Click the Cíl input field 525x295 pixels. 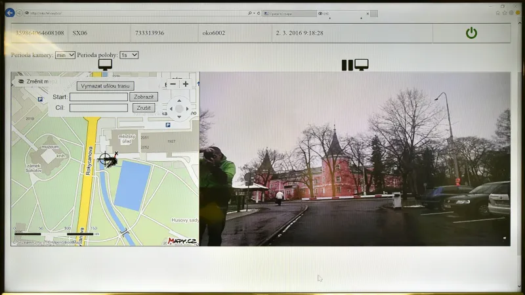click(98, 108)
